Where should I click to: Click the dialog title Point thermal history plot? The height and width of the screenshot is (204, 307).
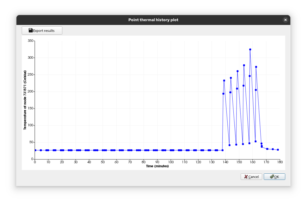(x=153, y=20)
